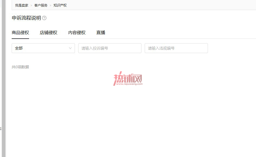This screenshot has height=157, width=256.
Task: Click the 申诉流程说明 heading text
Action: pyautogui.click(x=26, y=18)
